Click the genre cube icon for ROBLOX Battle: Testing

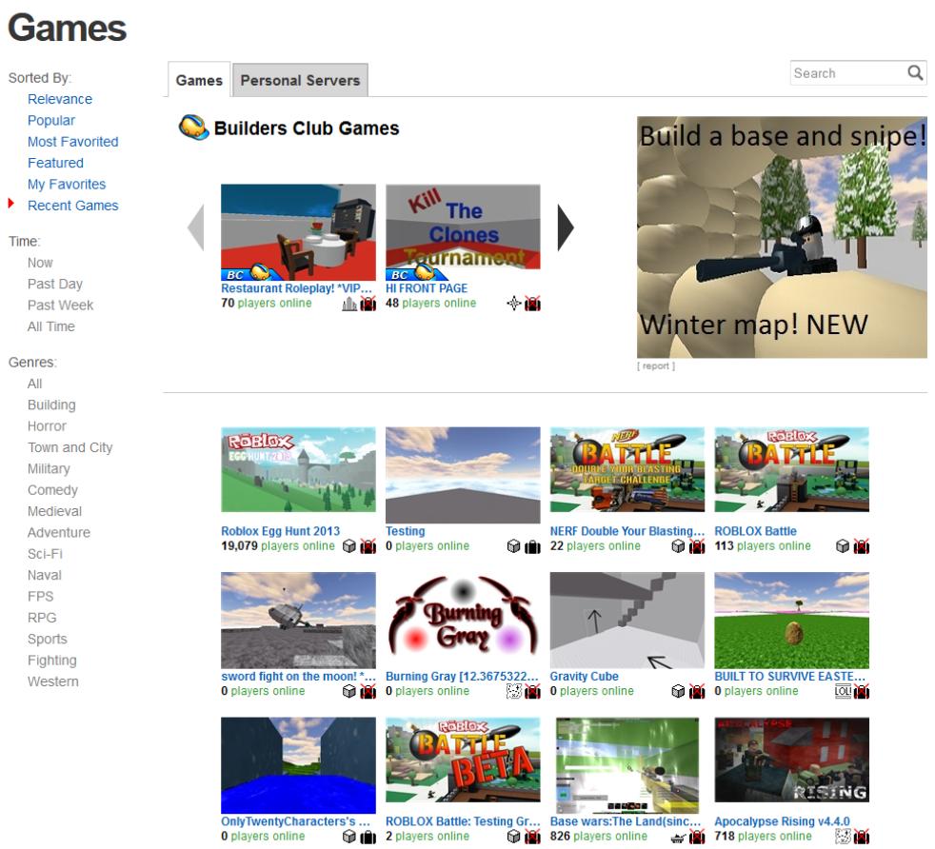tap(513, 837)
